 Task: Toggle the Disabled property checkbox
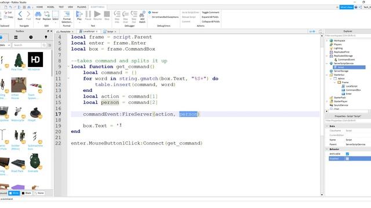tap(347, 159)
